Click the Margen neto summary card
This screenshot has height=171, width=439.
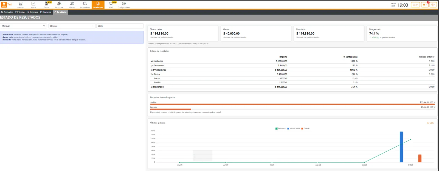pyautogui.click(x=402, y=33)
